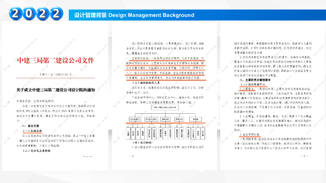
Task: Click the 综合部 org chart box
Action: (195, 119)
